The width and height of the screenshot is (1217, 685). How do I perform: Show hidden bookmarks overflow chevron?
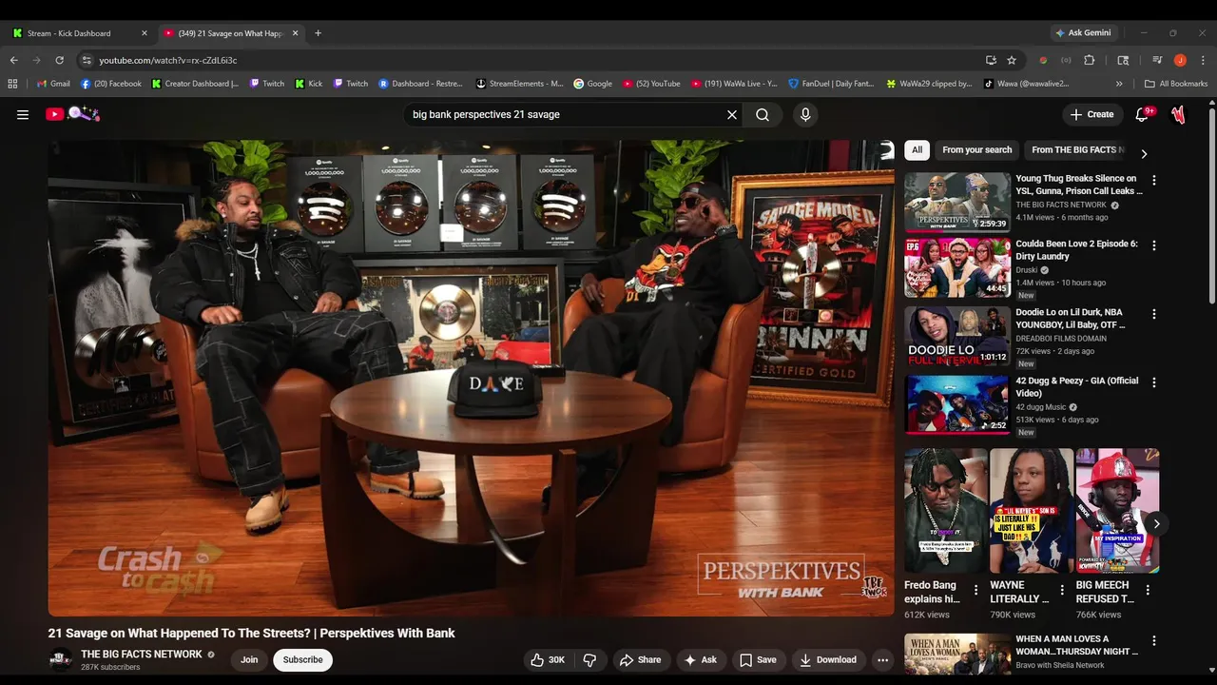pos(1119,84)
